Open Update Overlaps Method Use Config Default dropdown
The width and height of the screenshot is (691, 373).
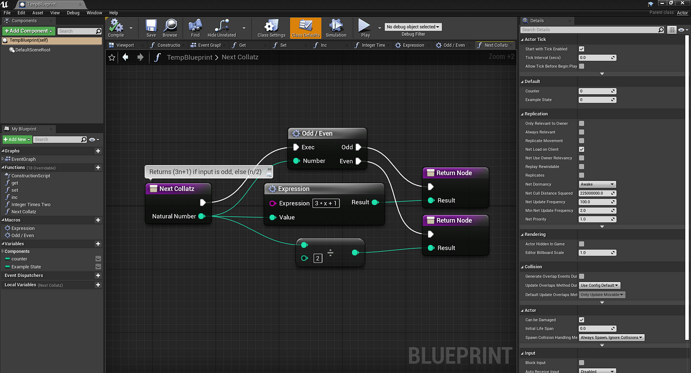click(600, 285)
